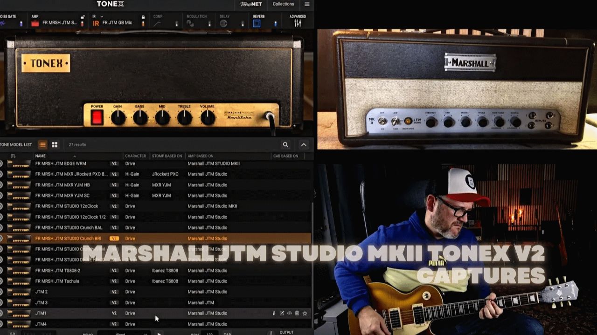Edit the JTM1 tone
597x335 pixels.
(x=282, y=314)
